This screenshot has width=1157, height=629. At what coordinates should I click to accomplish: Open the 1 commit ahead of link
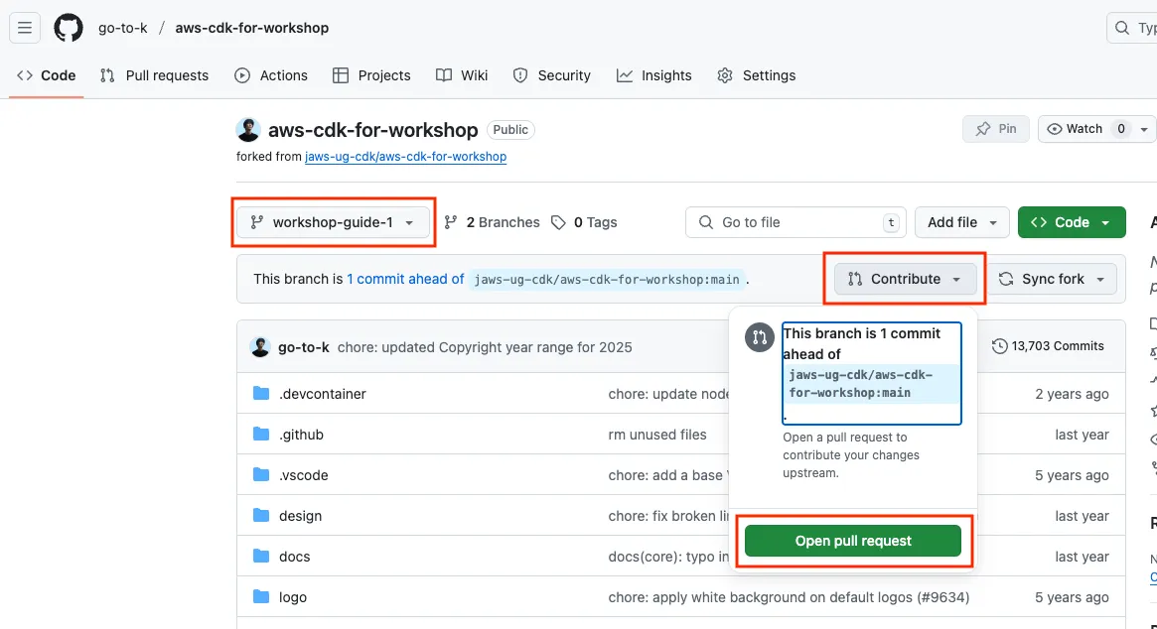point(405,279)
